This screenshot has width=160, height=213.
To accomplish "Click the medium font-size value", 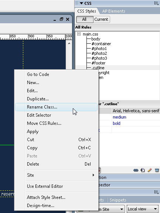I will pyautogui.click(x=119, y=117).
